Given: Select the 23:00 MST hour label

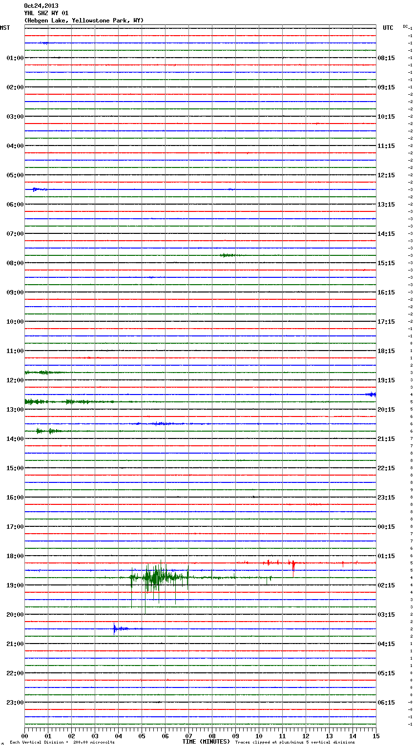Looking at the screenshot, I should (x=15, y=703).
